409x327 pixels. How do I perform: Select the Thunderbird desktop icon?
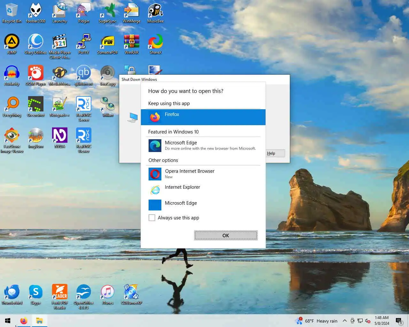click(x=12, y=294)
